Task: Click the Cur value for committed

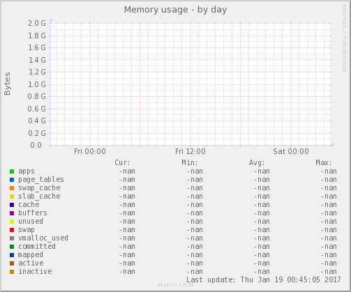Action: click(x=127, y=247)
